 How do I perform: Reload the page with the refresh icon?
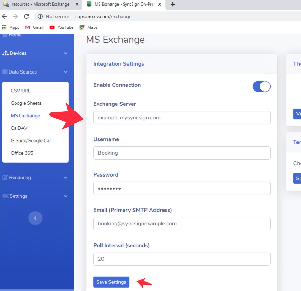(x=26, y=17)
